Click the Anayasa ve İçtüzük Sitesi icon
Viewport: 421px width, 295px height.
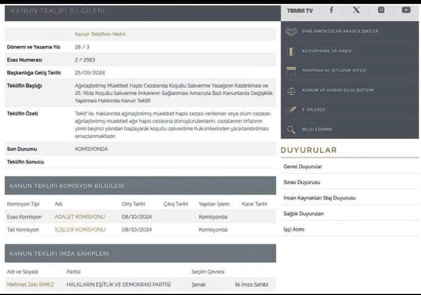point(291,71)
